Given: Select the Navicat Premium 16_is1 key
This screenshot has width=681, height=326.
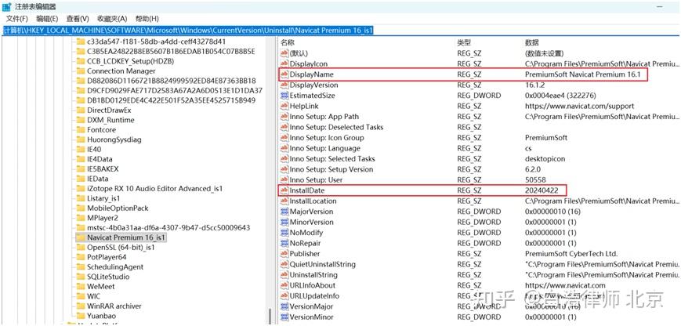Looking at the screenshot, I should pyautogui.click(x=126, y=237).
